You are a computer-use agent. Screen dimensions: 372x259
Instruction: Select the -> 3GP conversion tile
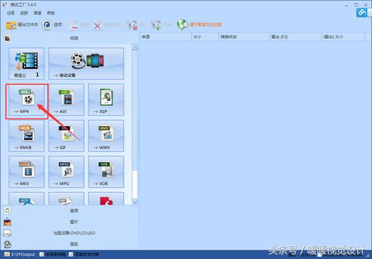tap(106, 100)
